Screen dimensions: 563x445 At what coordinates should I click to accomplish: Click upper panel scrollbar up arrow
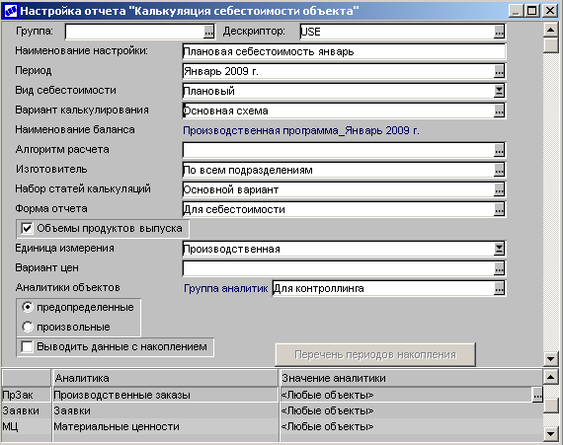tap(551, 30)
